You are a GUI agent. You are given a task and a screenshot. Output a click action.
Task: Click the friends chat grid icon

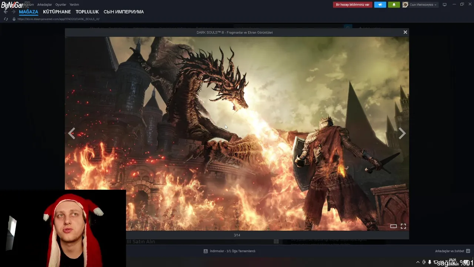tap(468, 251)
